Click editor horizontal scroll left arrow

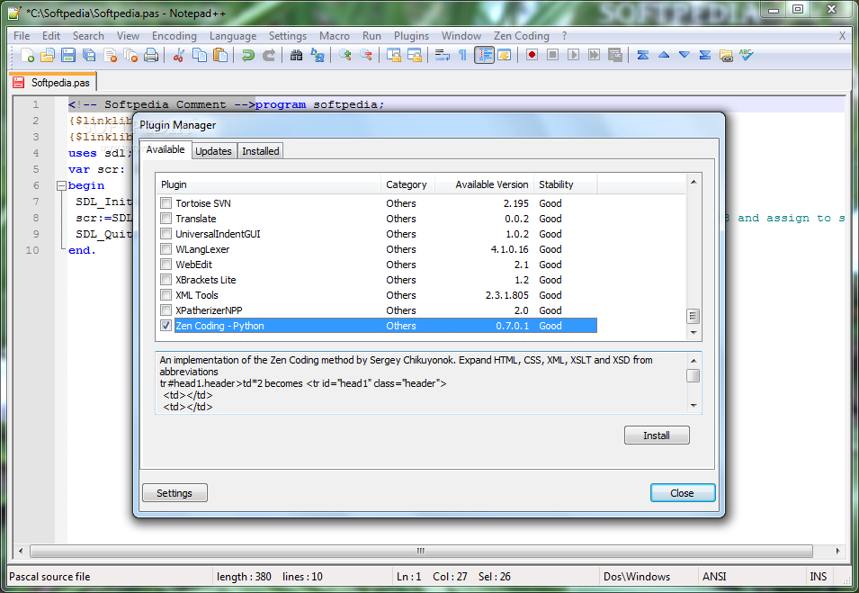pos(21,551)
